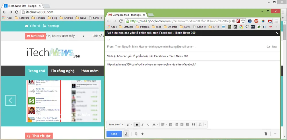Click the blue Send button
The width and height of the screenshot is (287, 140).
(114, 134)
